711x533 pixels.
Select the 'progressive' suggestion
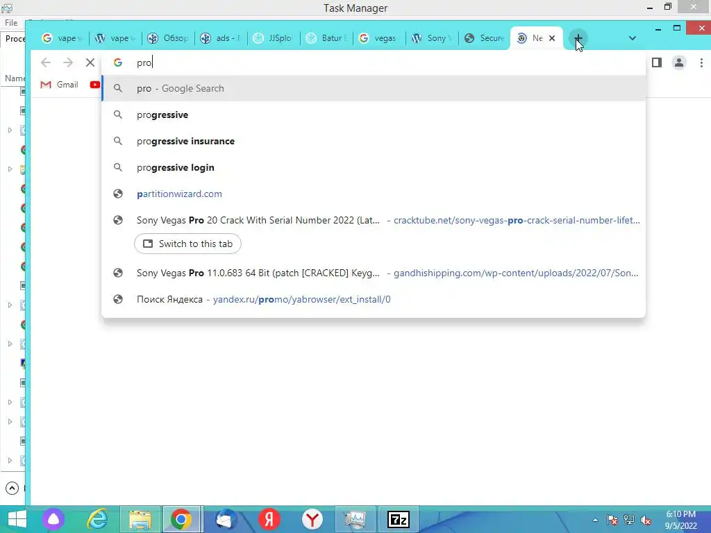tap(374, 115)
